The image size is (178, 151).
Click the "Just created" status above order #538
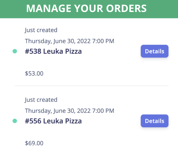41,30
